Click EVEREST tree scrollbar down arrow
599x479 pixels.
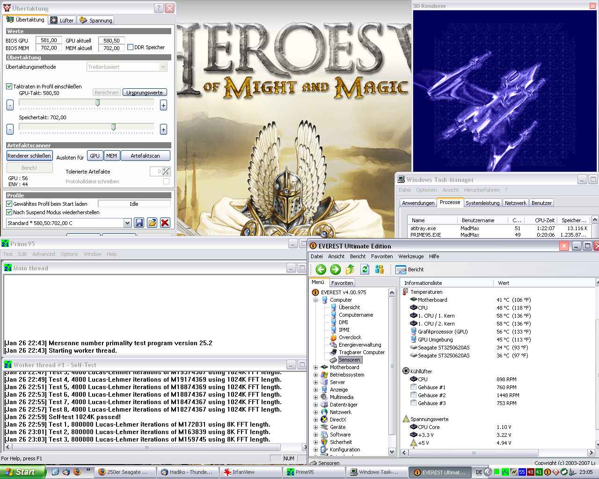tap(392, 452)
